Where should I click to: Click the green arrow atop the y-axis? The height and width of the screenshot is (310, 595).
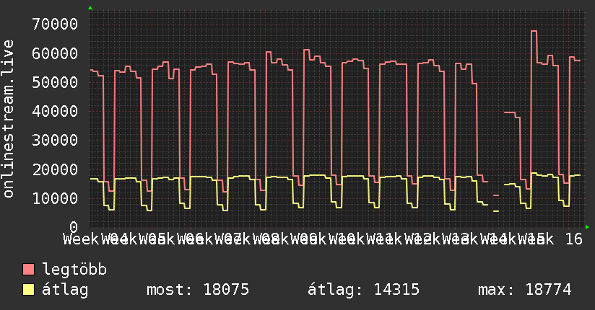tap(90, 8)
